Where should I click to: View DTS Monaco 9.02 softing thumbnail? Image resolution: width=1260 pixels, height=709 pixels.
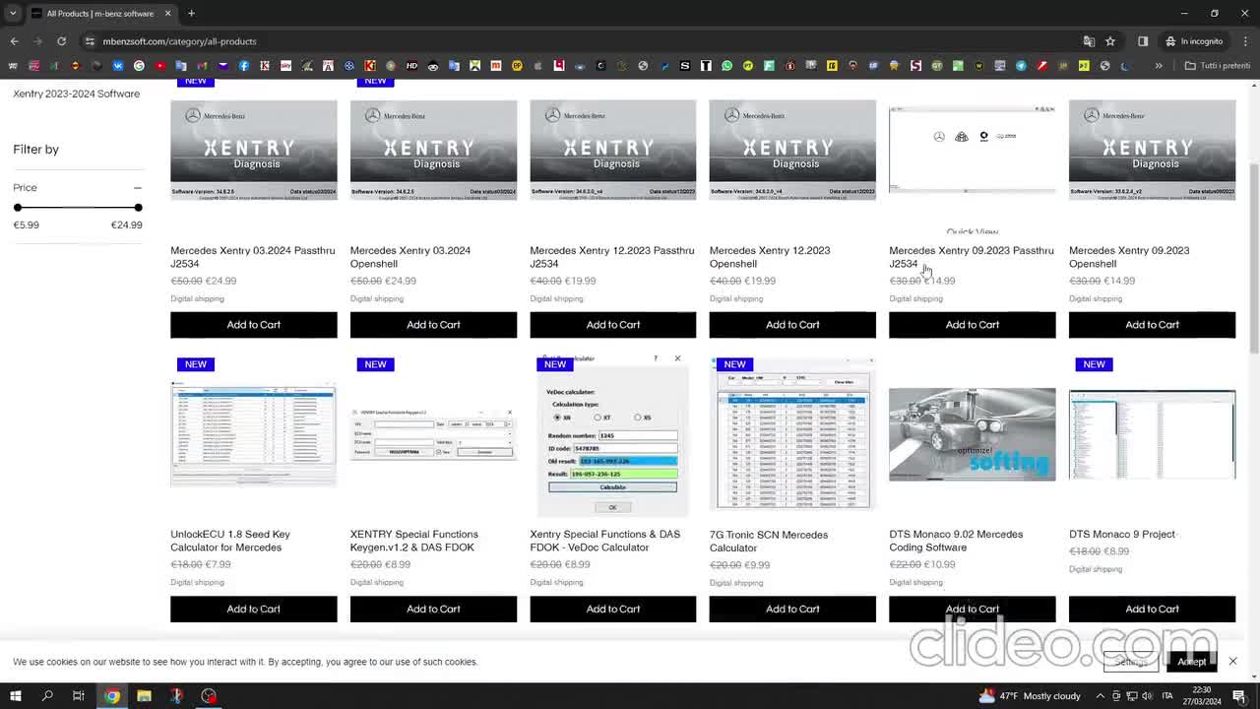[x=973, y=434]
